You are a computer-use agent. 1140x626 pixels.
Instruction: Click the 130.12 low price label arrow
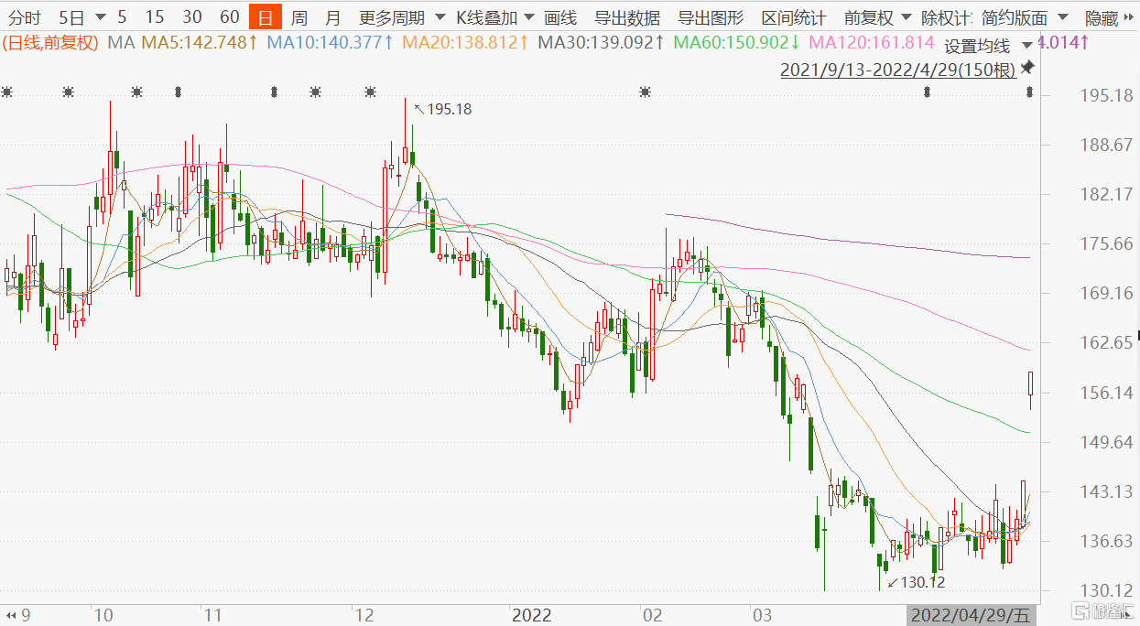(892, 582)
